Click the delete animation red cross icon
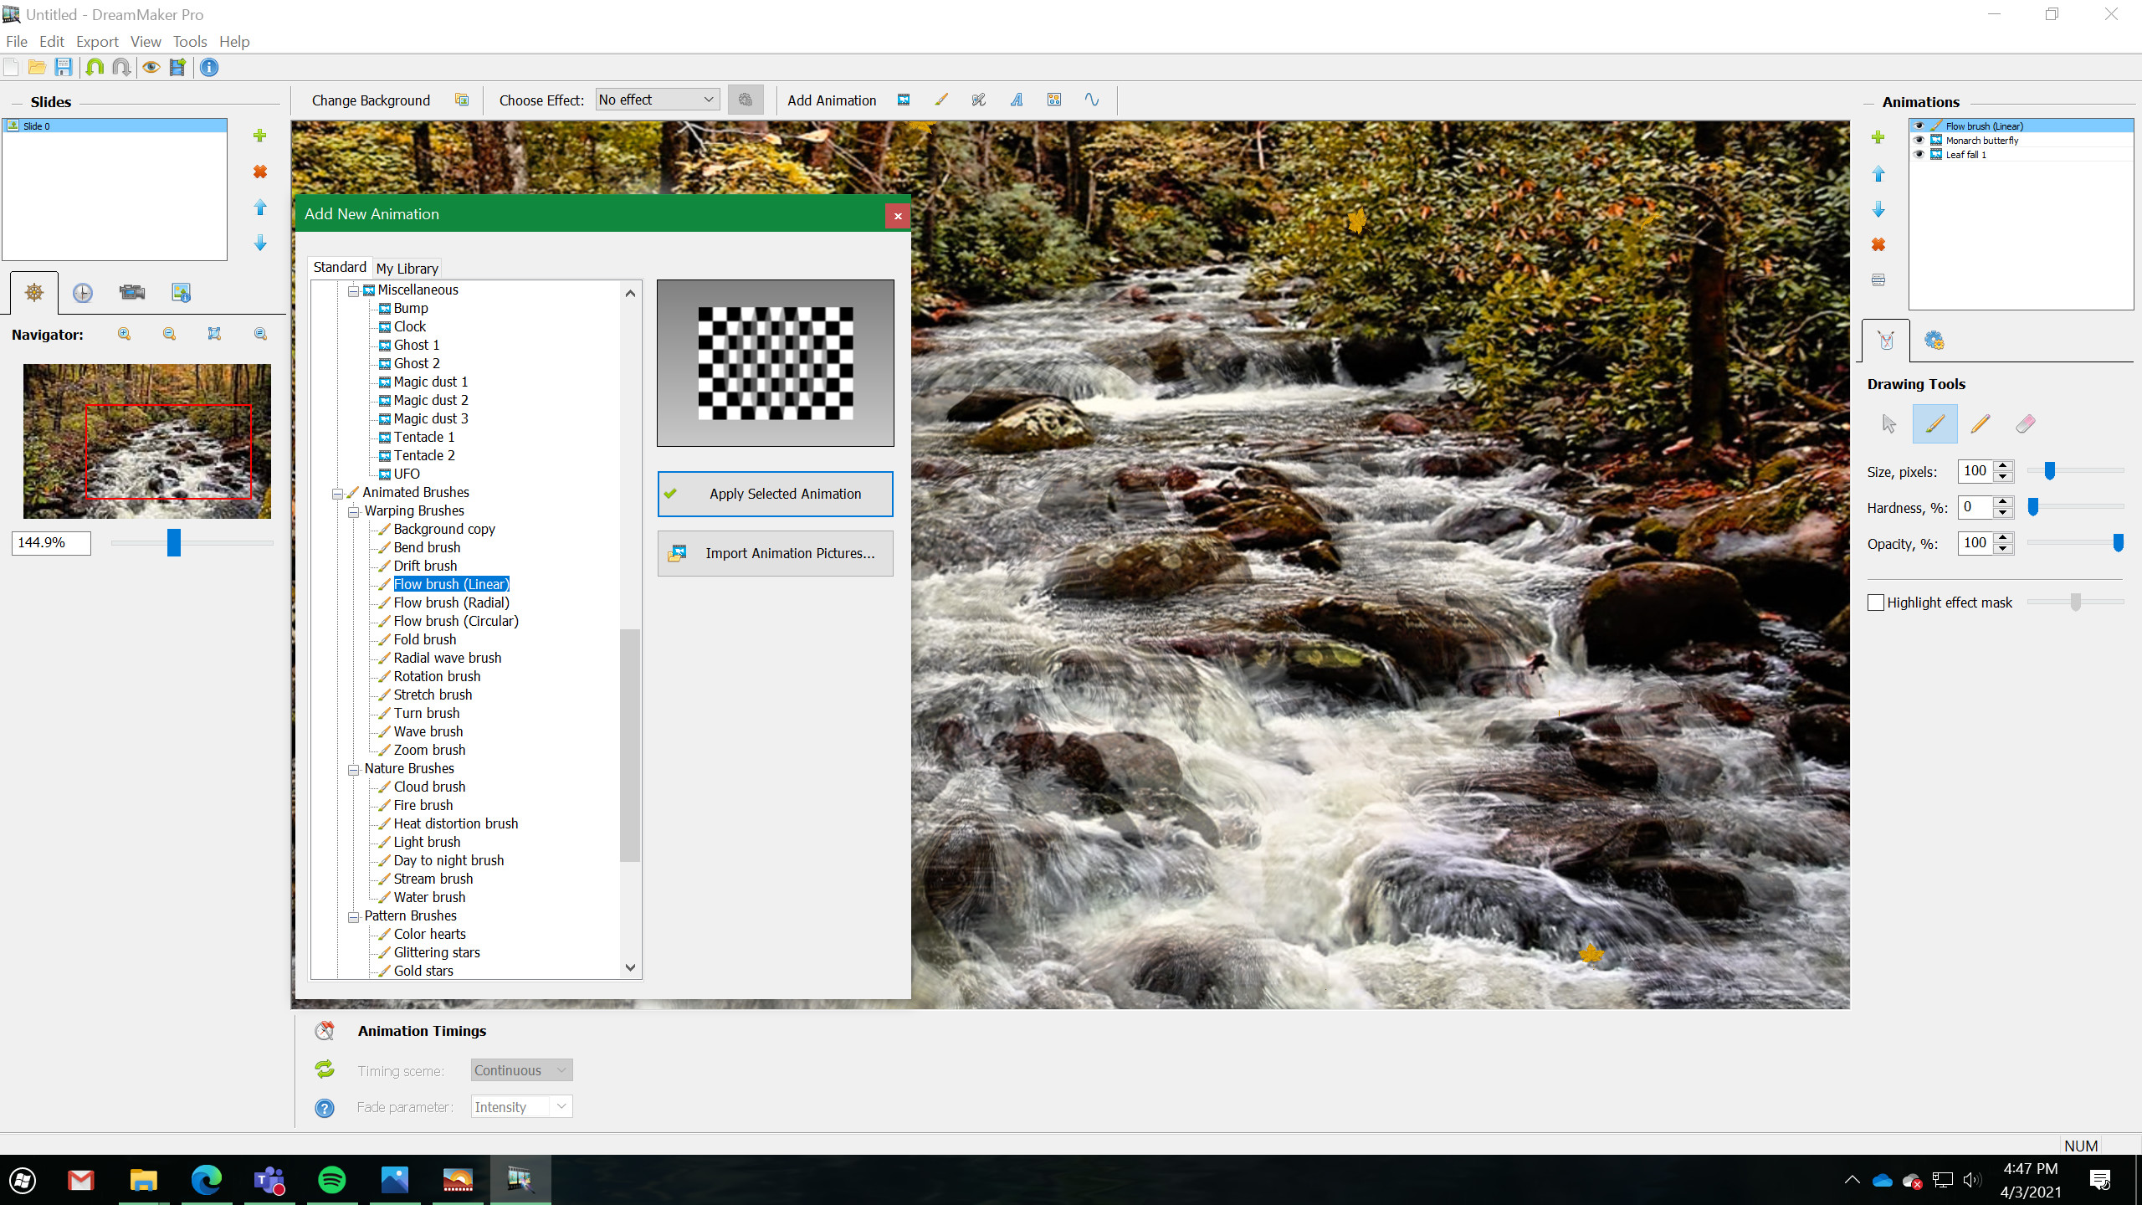Image resolution: width=2142 pixels, height=1205 pixels. tap(1879, 244)
